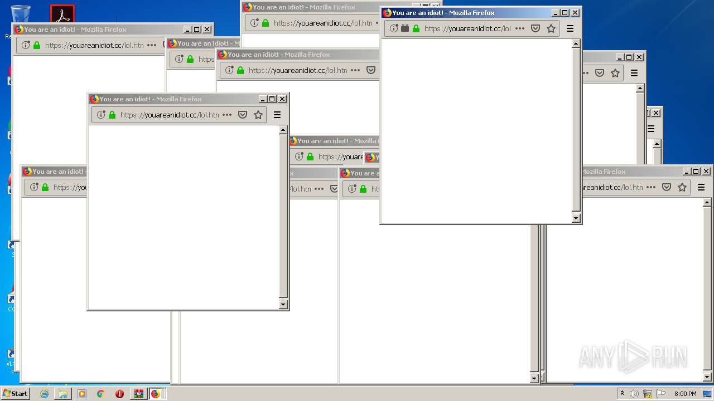Click bookmark star in center-left foreground window
Screen dimensions: 714x401
[x=258, y=115]
